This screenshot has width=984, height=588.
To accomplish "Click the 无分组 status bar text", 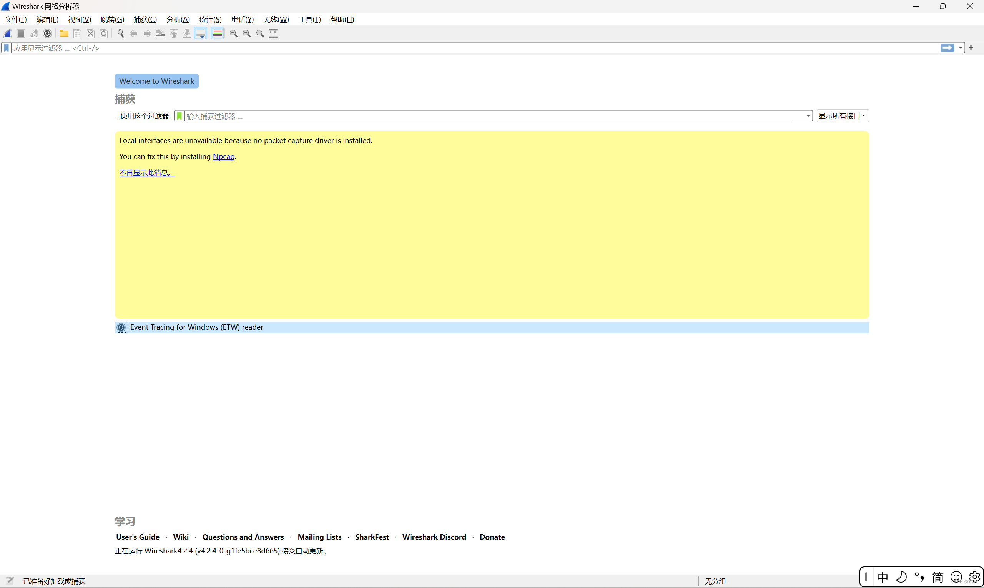I will pyautogui.click(x=715, y=581).
